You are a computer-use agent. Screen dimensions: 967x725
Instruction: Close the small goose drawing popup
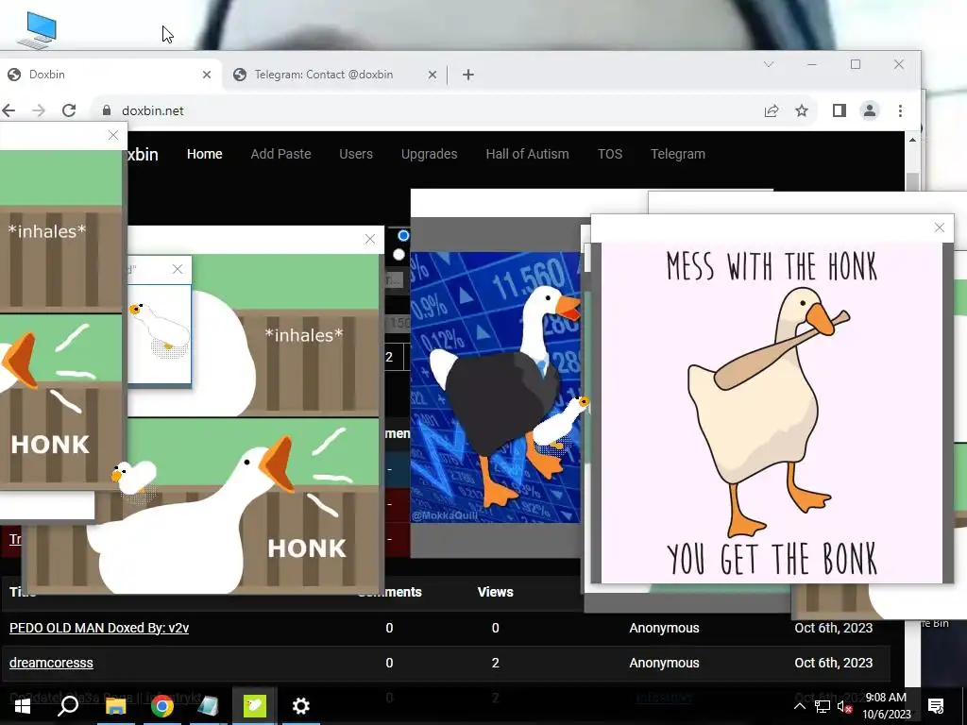coord(178,269)
